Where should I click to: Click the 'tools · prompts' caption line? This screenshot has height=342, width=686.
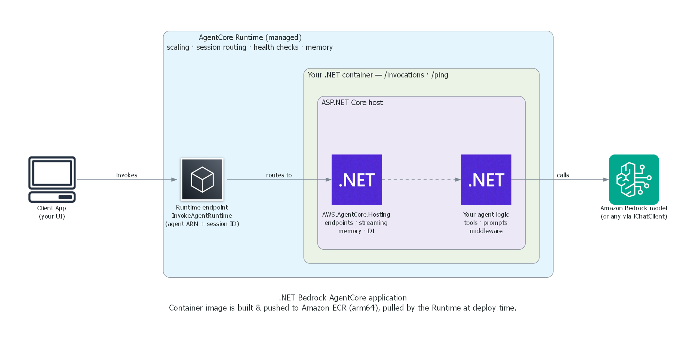tap(486, 223)
